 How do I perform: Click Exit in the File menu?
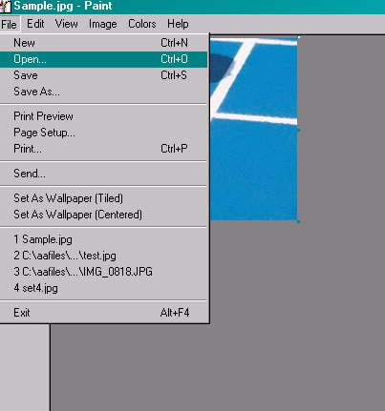point(104,313)
